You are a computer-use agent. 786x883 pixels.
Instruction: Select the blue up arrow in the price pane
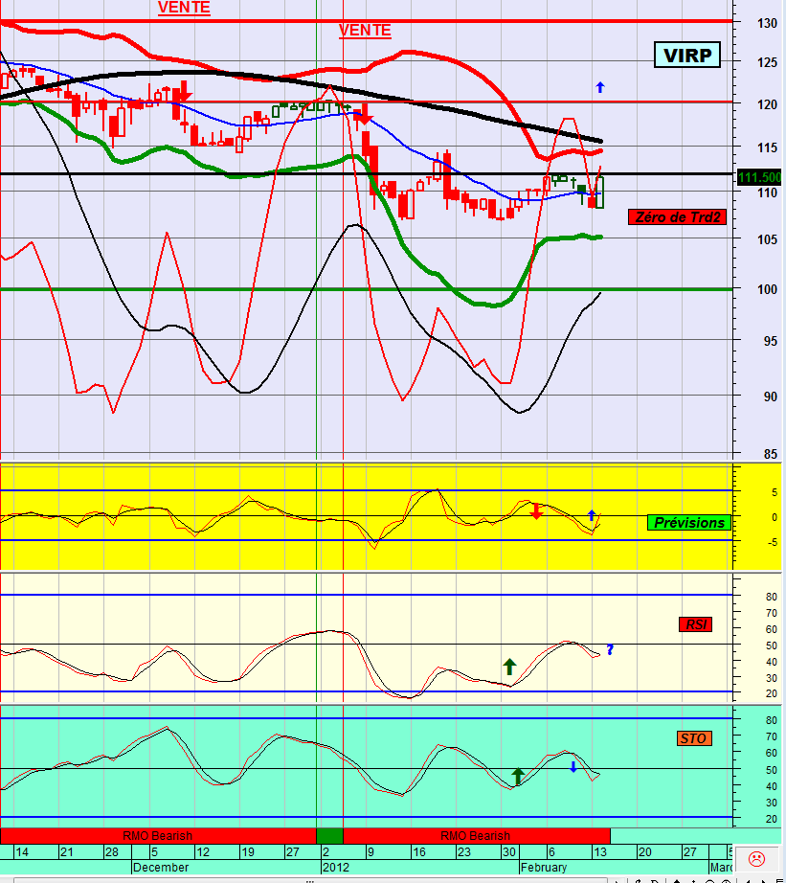(x=600, y=87)
